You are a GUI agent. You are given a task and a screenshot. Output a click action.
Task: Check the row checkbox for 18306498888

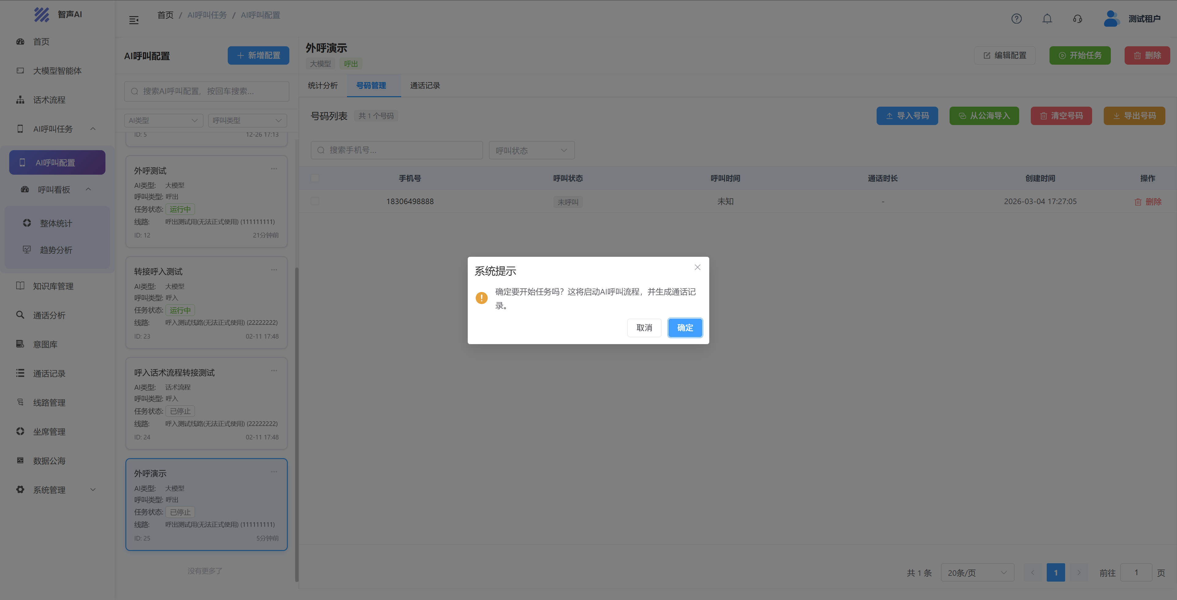[x=315, y=201]
